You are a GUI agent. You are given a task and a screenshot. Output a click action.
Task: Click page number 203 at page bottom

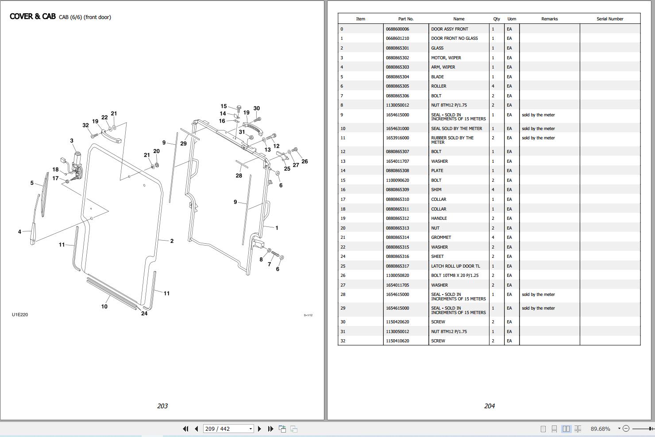tap(162, 406)
